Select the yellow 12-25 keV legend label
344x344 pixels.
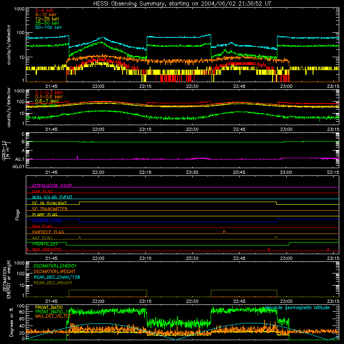pyautogui.click(x=47, y=19)
